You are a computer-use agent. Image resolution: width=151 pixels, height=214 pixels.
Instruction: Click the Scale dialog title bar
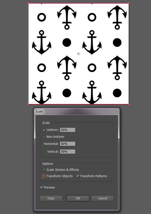(77, 112)
